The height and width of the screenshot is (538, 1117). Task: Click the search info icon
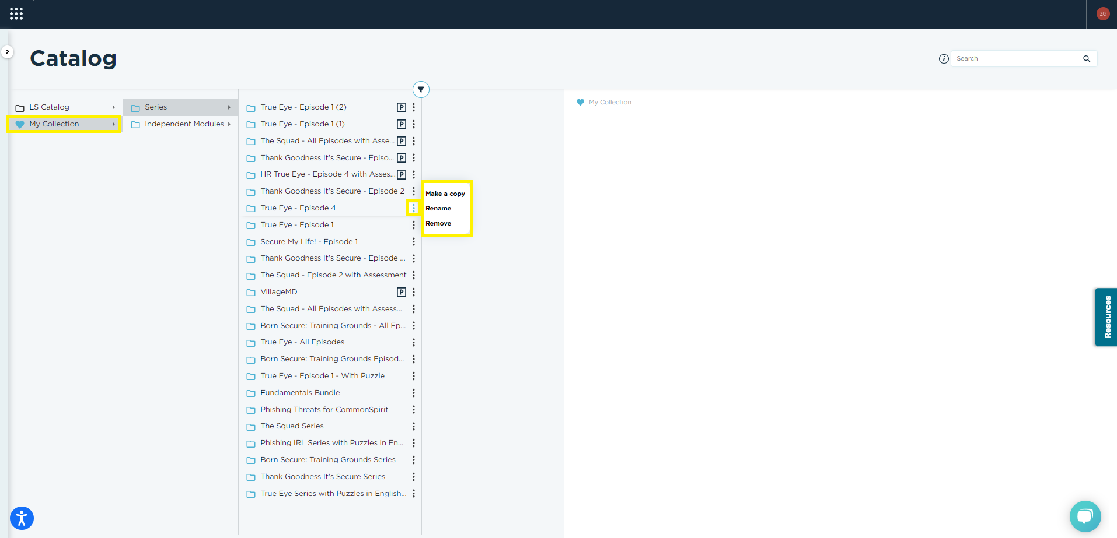[x=944, y=59]
